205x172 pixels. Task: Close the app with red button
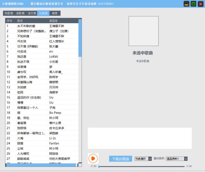point(201,4)
